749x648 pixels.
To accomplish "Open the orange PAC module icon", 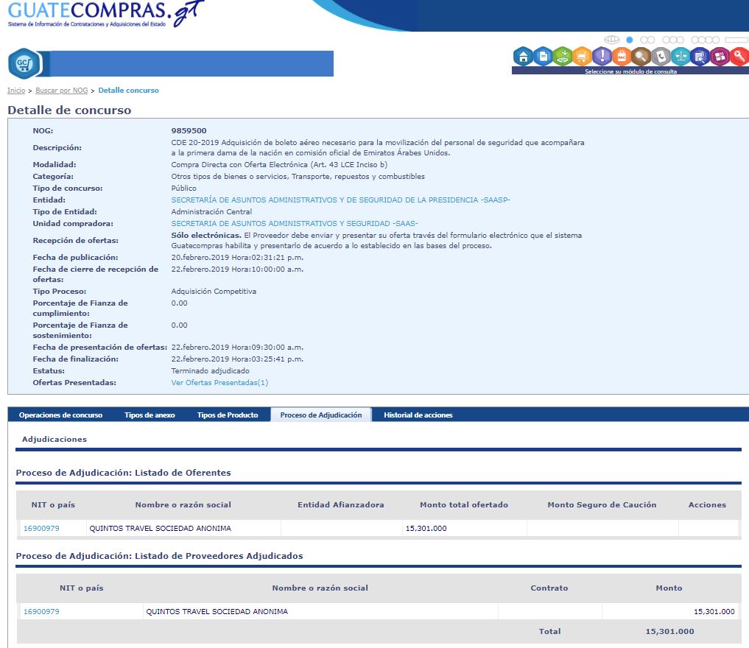I will coord(622,56).
